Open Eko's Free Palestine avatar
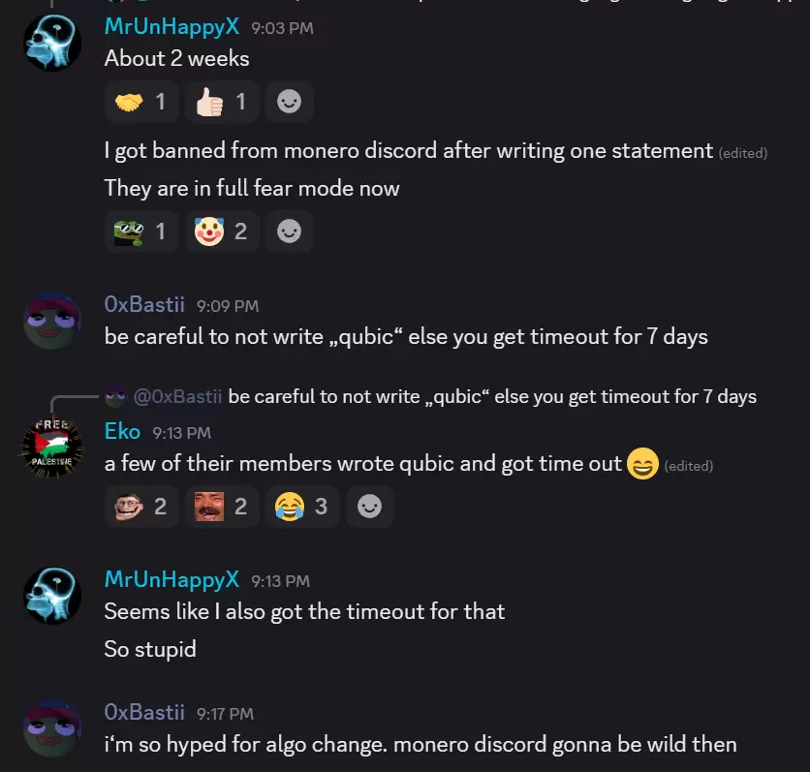This screenshot has width=810, height=772. (52, 448)
